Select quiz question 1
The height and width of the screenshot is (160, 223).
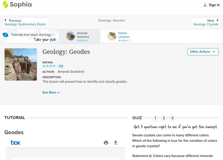coord(155,118)
